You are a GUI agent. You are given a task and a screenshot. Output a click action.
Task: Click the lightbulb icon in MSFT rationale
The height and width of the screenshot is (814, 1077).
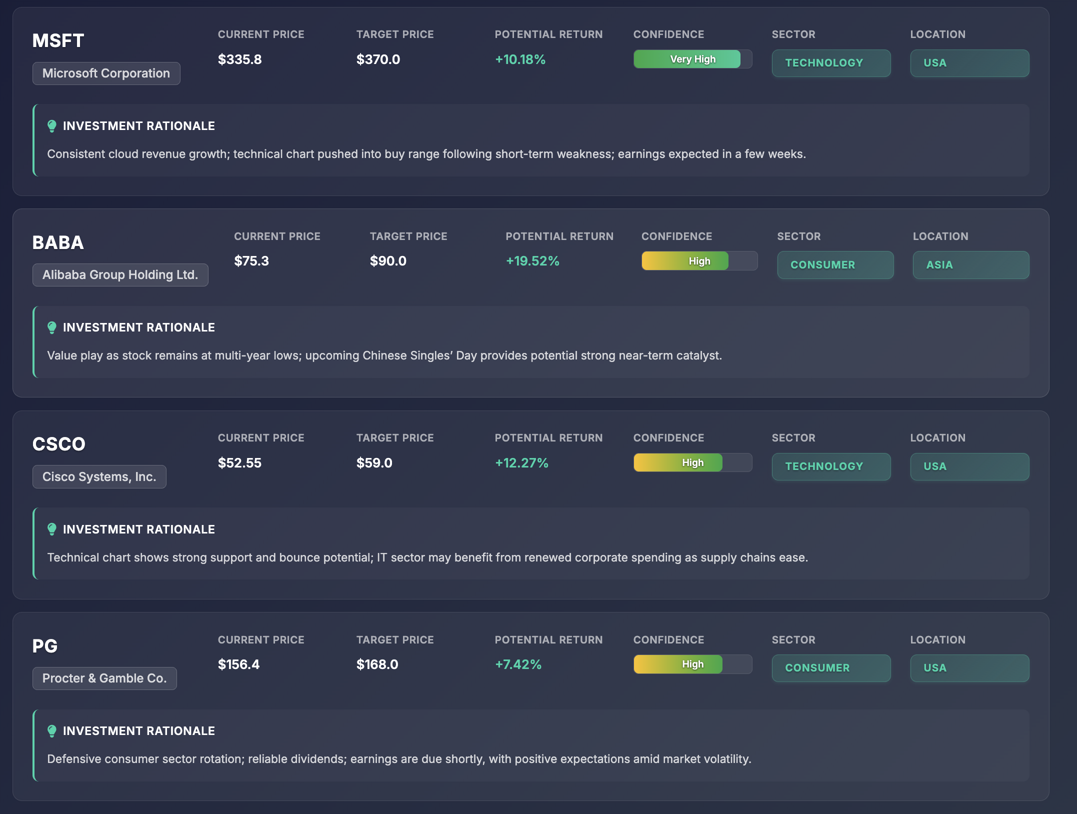point(51,125)
